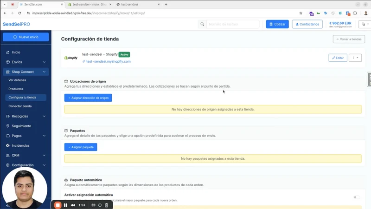
Task: Stop the screen recording
Action: click(58, 205)
